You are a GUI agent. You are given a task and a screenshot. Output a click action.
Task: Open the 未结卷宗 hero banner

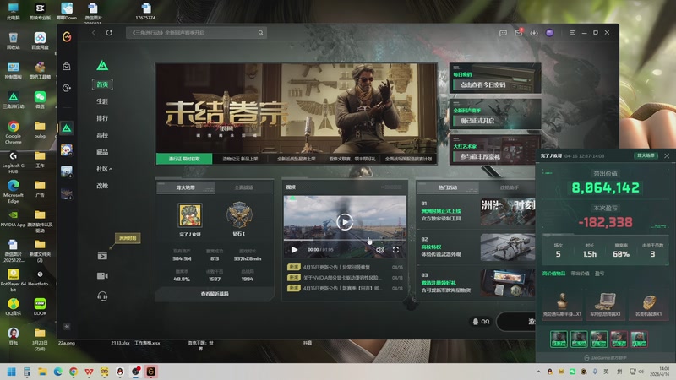[x=297, y=108]
